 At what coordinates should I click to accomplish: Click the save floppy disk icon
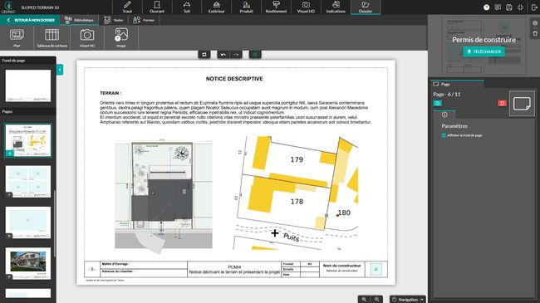click(509, 7)
